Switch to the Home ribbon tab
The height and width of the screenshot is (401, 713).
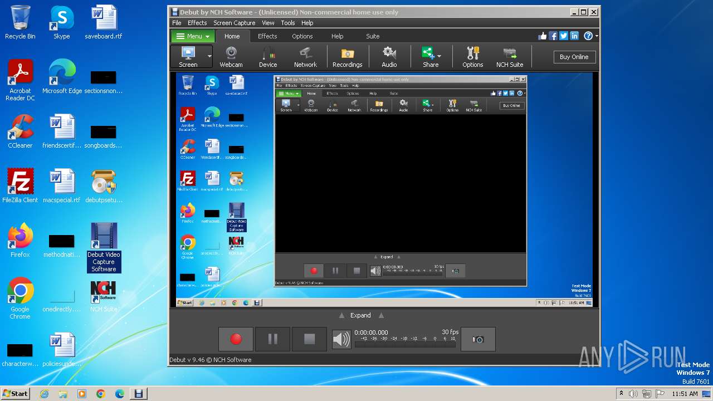[232, 36]
